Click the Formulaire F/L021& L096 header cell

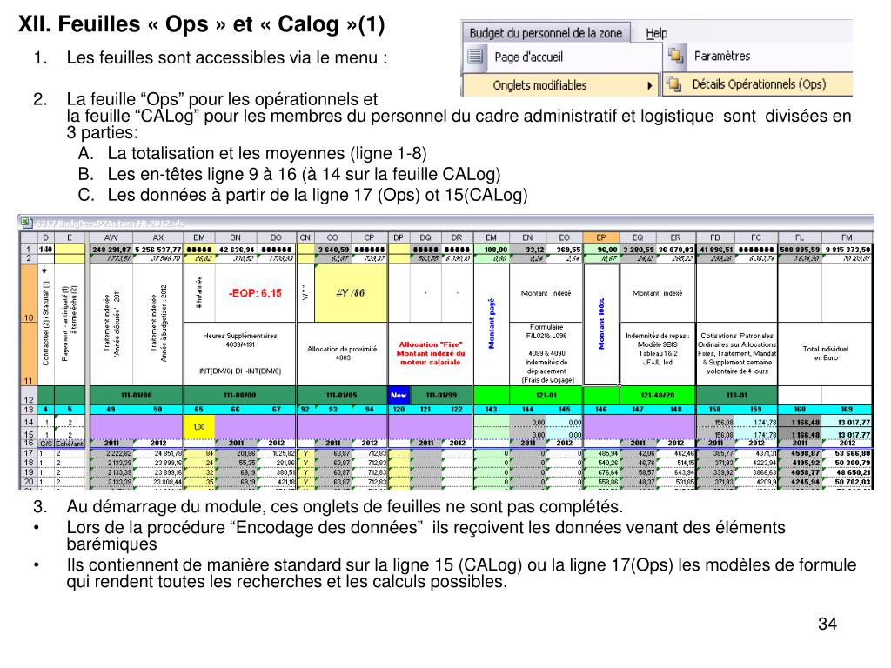click(x=546, y=353)
